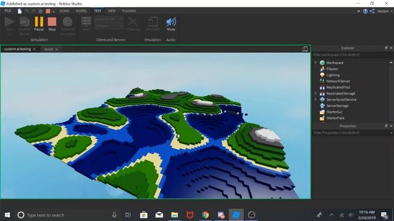The width and height of the screenshot is (394, 221).
Task: Open Google Chrome from the taskbar
Action: pos(205,215)
